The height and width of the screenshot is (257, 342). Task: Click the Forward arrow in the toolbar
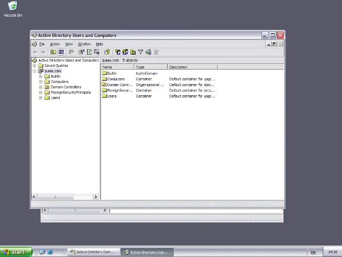click(x=43, y=52)
